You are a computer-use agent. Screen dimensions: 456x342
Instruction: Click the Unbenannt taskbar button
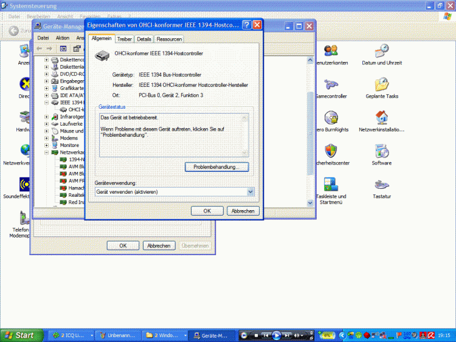(x=119, y=335)
